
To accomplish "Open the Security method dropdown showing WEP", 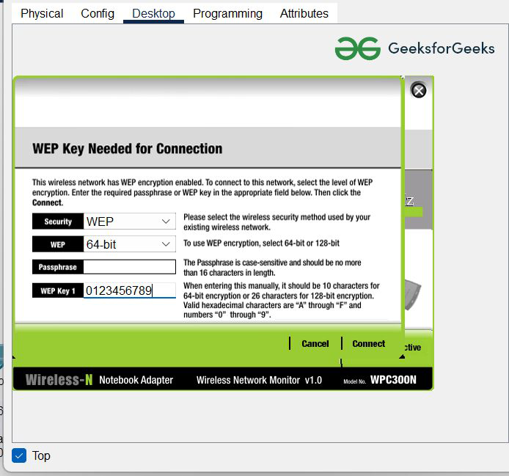I will (x=129, y=221).
